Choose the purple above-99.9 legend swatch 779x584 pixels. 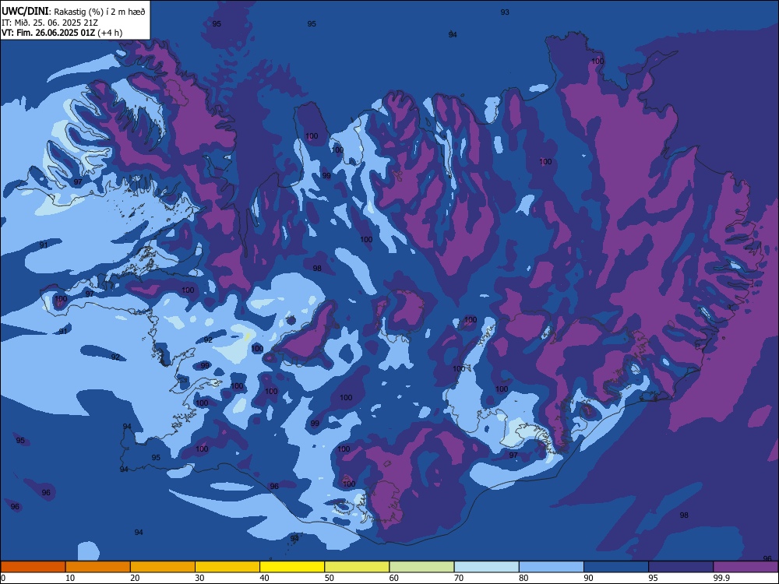pos(746,567)
